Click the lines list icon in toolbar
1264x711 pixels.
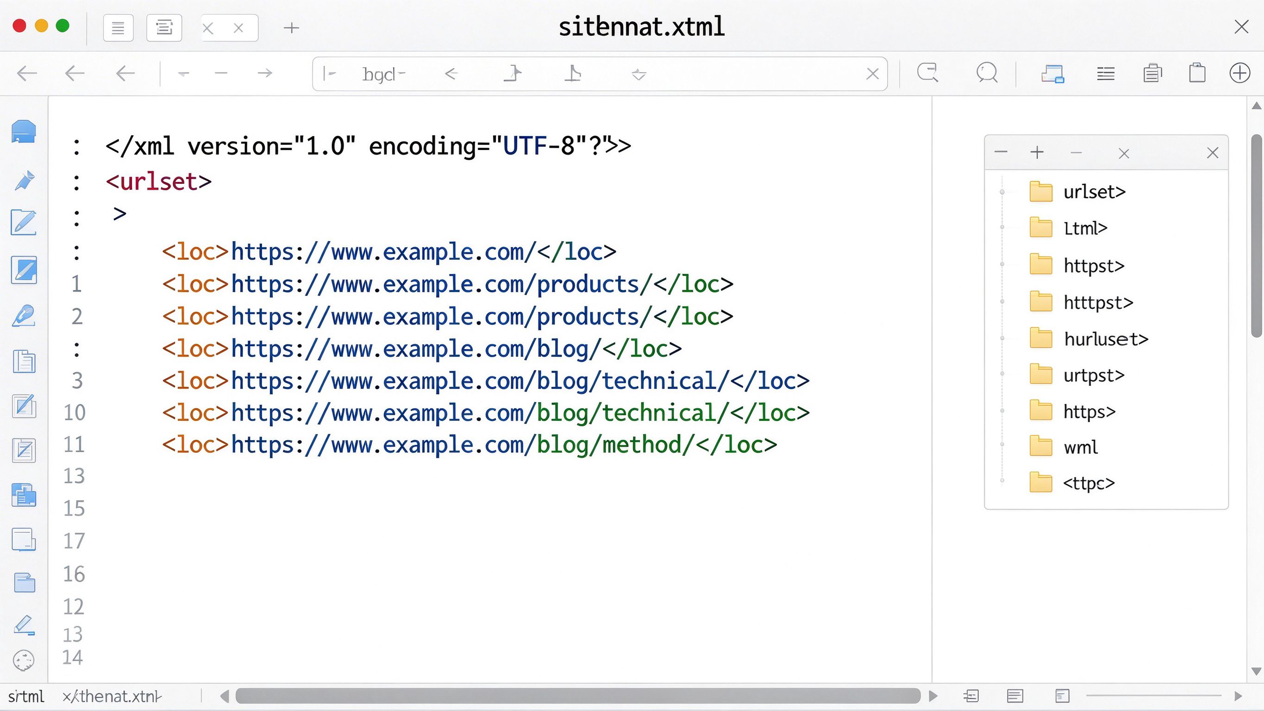pyautogui.click(x=1106, y=74)
